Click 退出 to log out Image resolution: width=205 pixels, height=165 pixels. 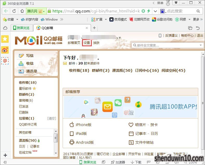coord(200,35)
